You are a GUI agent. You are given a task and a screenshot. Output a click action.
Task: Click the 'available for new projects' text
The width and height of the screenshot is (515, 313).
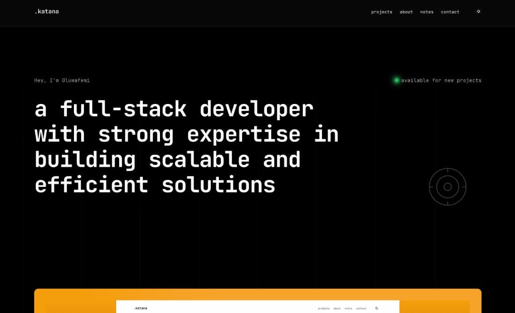[441, 80]
